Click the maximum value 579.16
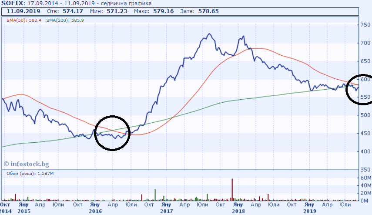The width and height of the screenshot is (372, 215). pyautogui.click(x=164, y=11)
